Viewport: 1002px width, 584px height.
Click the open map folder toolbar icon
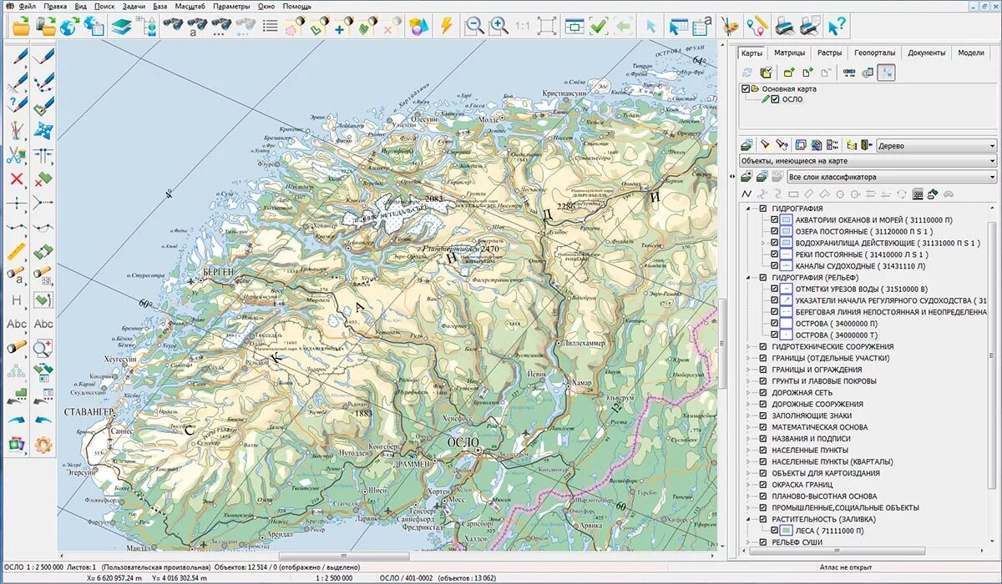tap(20, 26)
